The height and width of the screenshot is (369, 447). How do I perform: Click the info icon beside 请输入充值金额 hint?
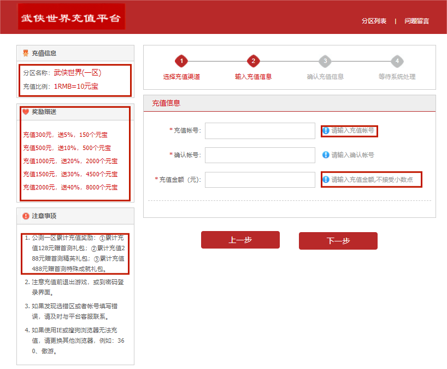(x=326, y=180)
